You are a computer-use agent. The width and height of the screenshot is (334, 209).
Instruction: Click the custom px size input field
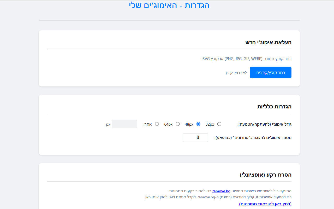(x=124, y=124)
